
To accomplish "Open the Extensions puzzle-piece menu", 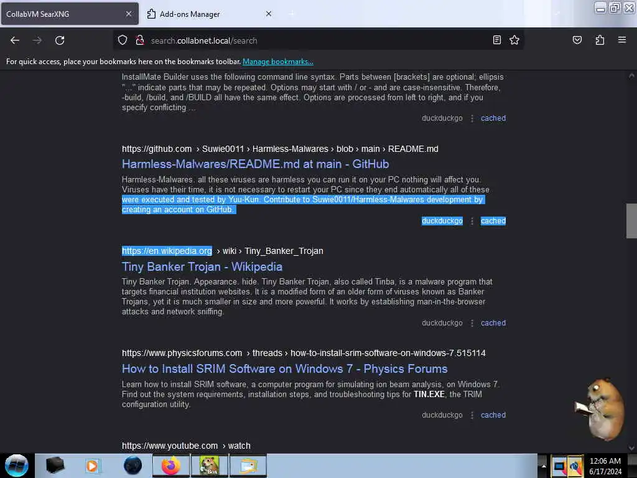I will [x=600, y=40].
